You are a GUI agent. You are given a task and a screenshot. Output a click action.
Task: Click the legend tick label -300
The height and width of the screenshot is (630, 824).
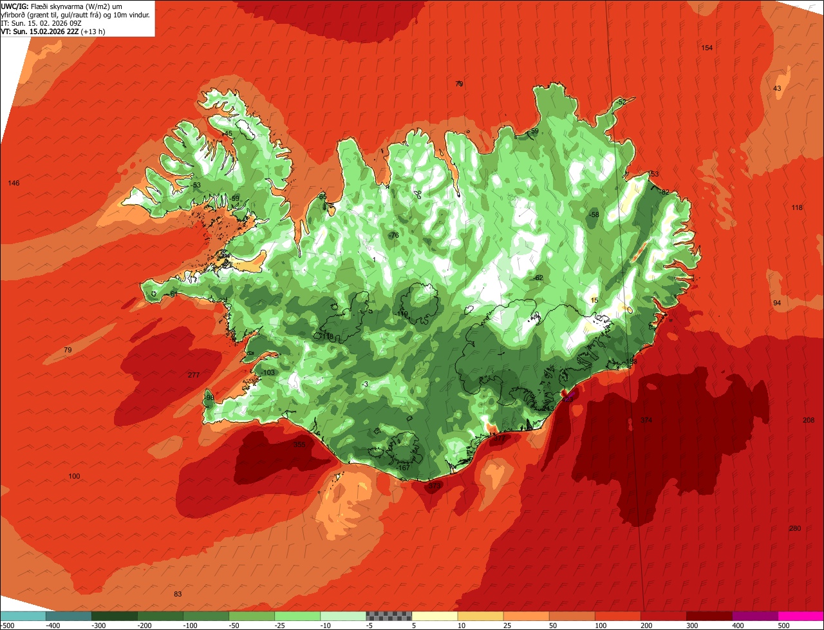[98, 625]
